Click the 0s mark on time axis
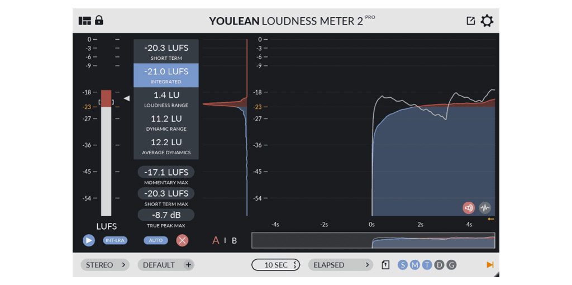 coord(371,225)
